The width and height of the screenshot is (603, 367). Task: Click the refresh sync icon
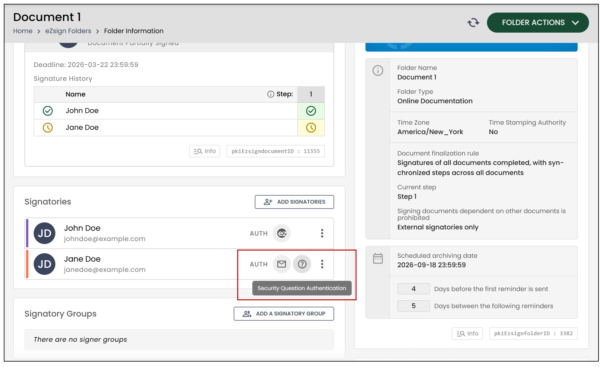tap(473, 23)
